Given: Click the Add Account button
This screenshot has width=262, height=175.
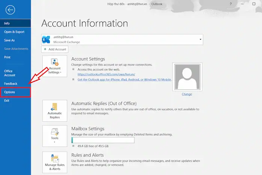Looking at the screenshot, I should tap(55, 49).
